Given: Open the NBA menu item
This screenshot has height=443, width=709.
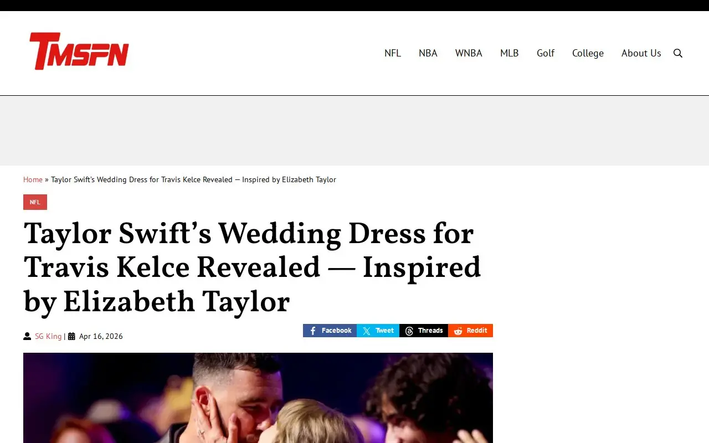Looking at the screenshot, I should [x=428, y=53].
